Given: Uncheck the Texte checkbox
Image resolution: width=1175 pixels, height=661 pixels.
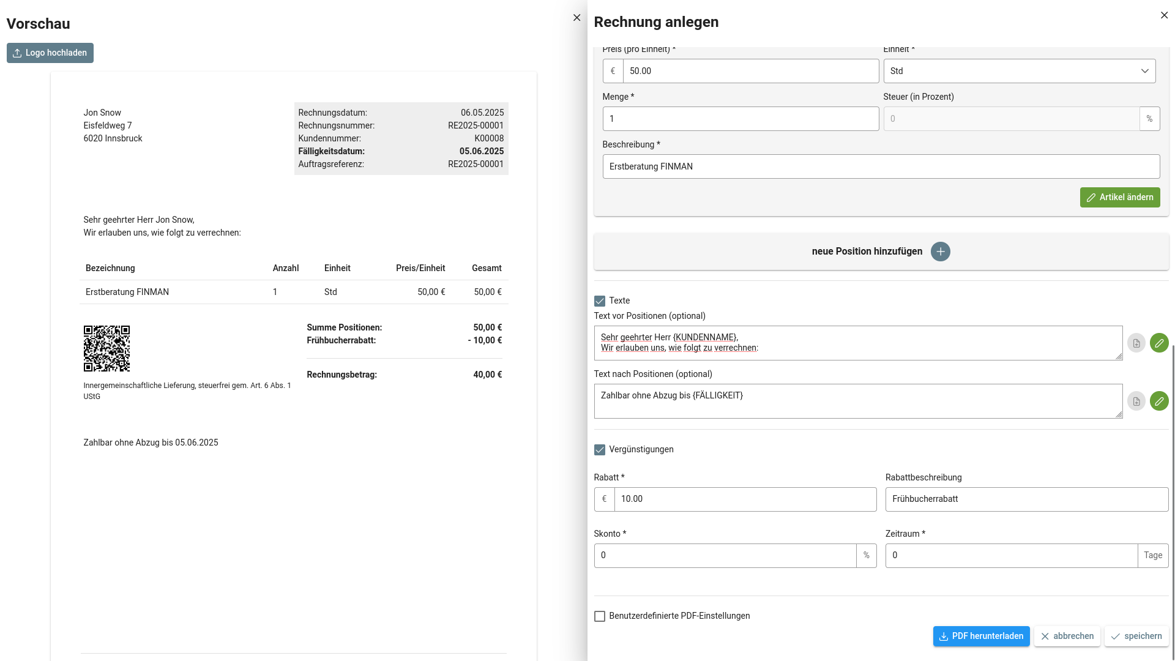Looking at the screenshot, I should pos(600,301).
